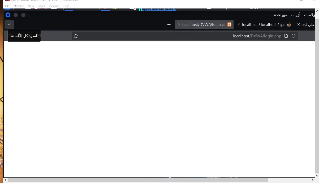Viewport: 319px width, 183px height.
Task: Click the address bar showing localhost/DVWA/login.php
Action: 185,36
